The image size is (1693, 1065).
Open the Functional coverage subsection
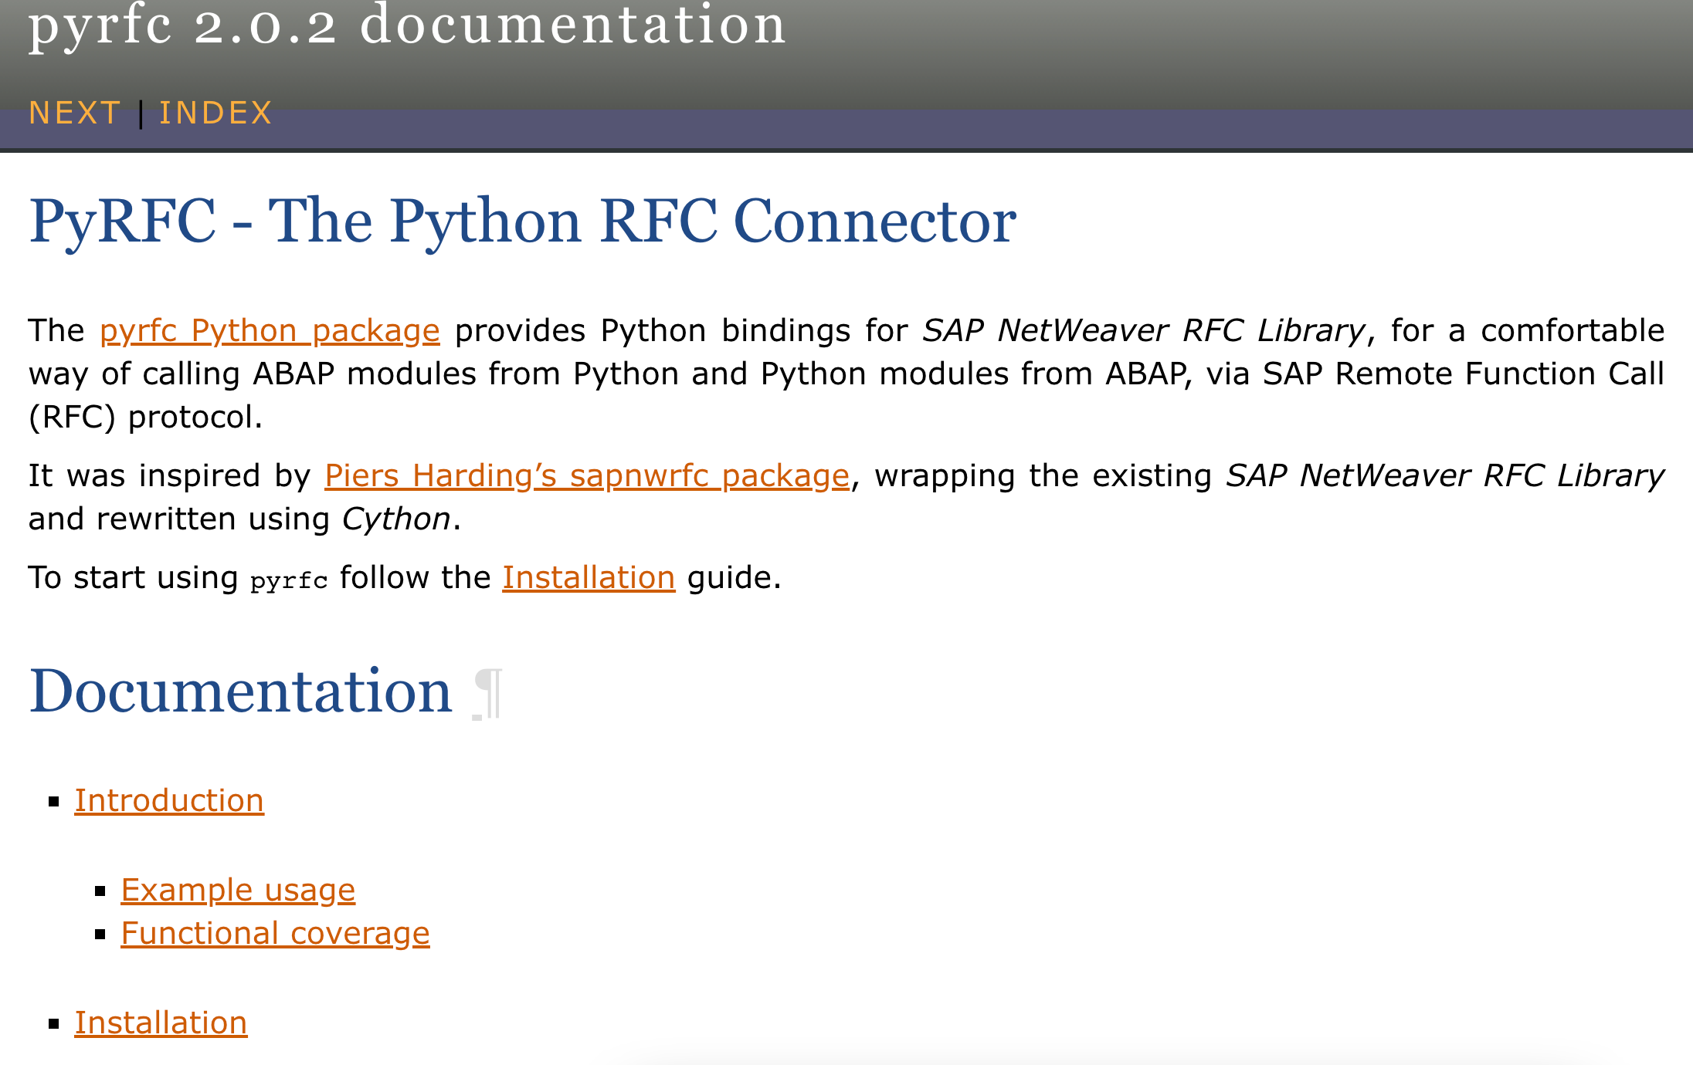tap(275, 934)
